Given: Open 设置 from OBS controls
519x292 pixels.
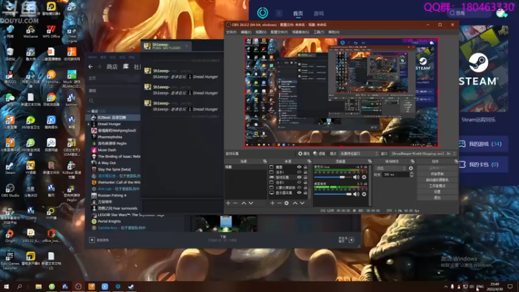Looking at the screenshot, I should [437, 191].
